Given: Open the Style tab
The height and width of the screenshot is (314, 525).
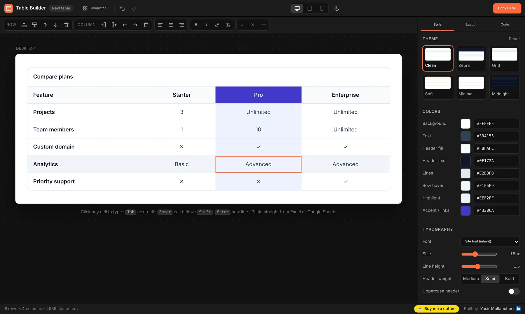Looking at the screenshot, I should pos(437,25).
